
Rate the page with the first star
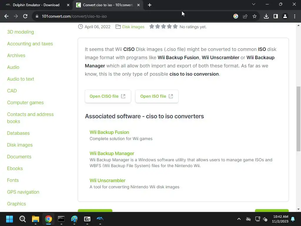pos(152,26)
